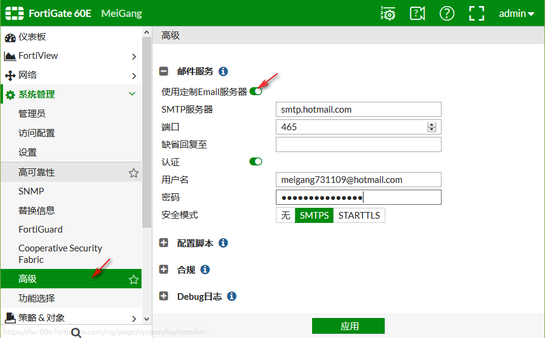
Task: Open the video tutorial icon
Action: (x=417, y=13)
